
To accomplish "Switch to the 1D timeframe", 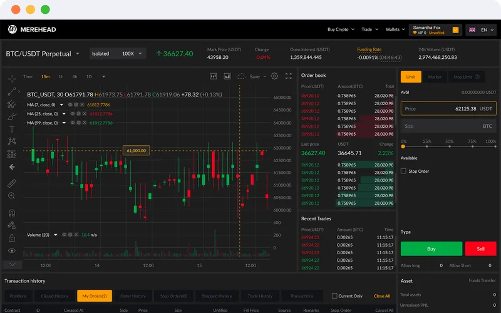I will coord(89,76).
